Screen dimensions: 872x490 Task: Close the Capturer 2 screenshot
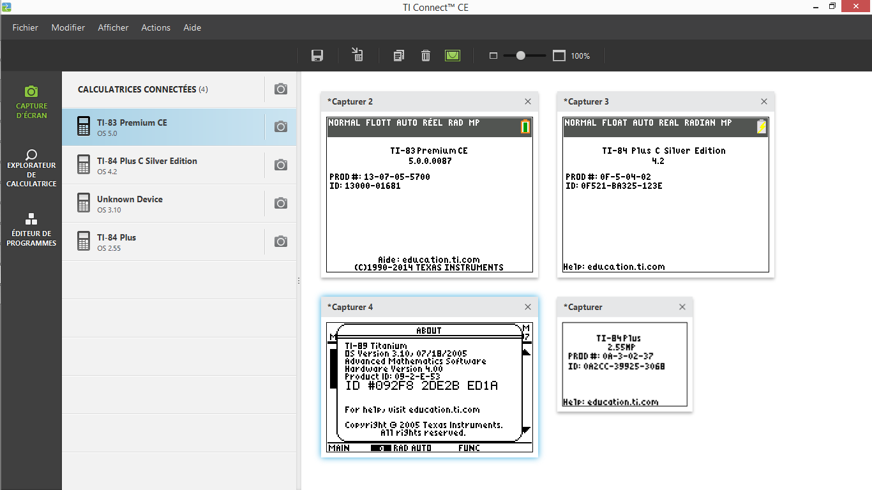click(528, 101)
